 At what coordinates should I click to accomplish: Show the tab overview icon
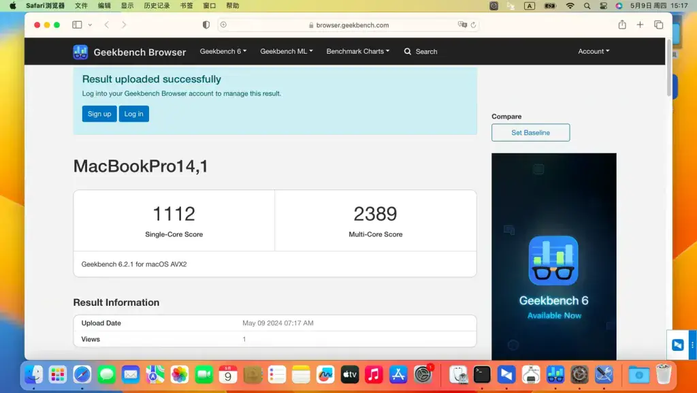659,25
